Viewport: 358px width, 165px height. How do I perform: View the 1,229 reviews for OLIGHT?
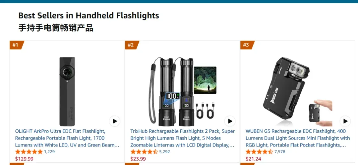tap(49, 152)
